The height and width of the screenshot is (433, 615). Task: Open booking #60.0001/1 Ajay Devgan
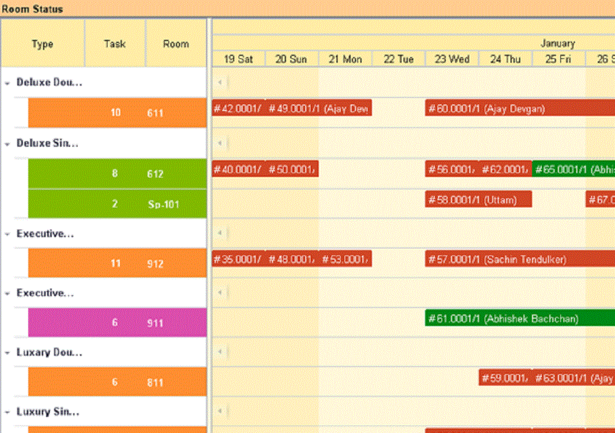(520, 108)
